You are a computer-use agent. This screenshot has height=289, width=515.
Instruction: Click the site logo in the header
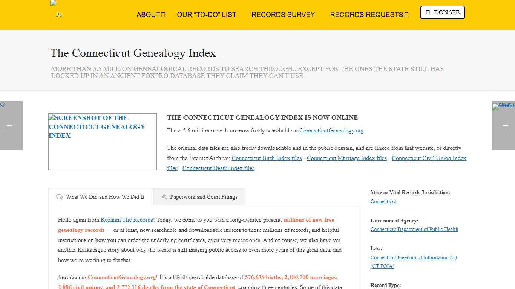(56, 10)
